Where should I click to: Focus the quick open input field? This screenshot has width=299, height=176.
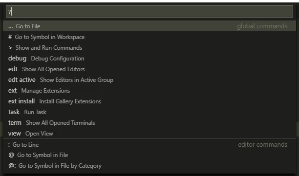tap(149, 12)
